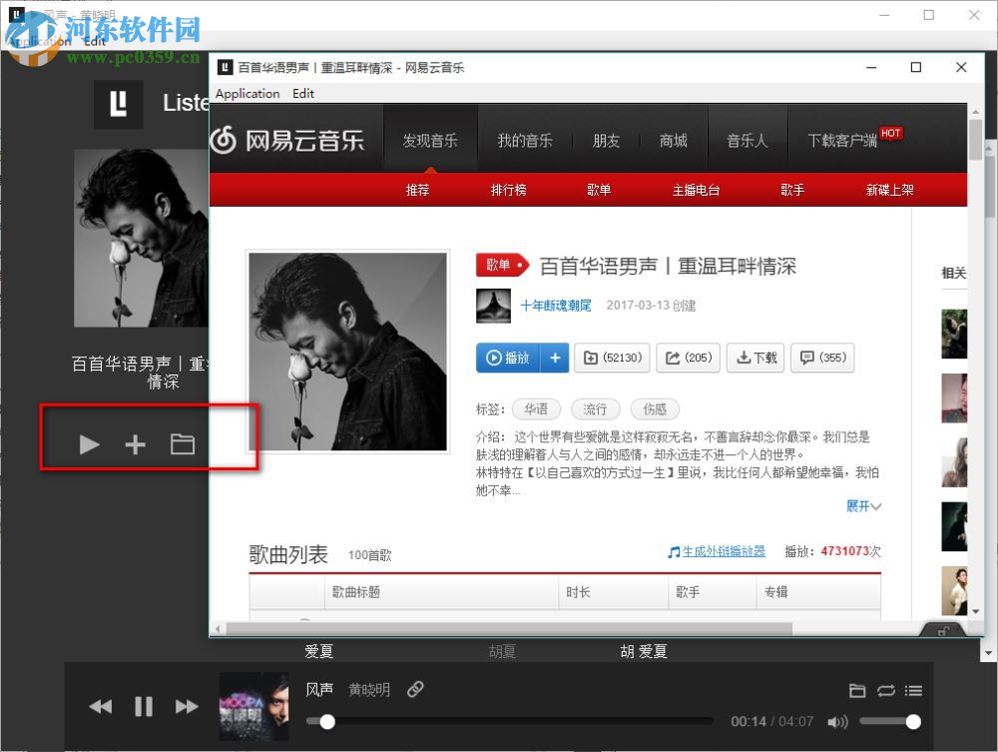Click the blue 播放 play button
Viewport: 998px width, 752px height.
pos(511,358)
